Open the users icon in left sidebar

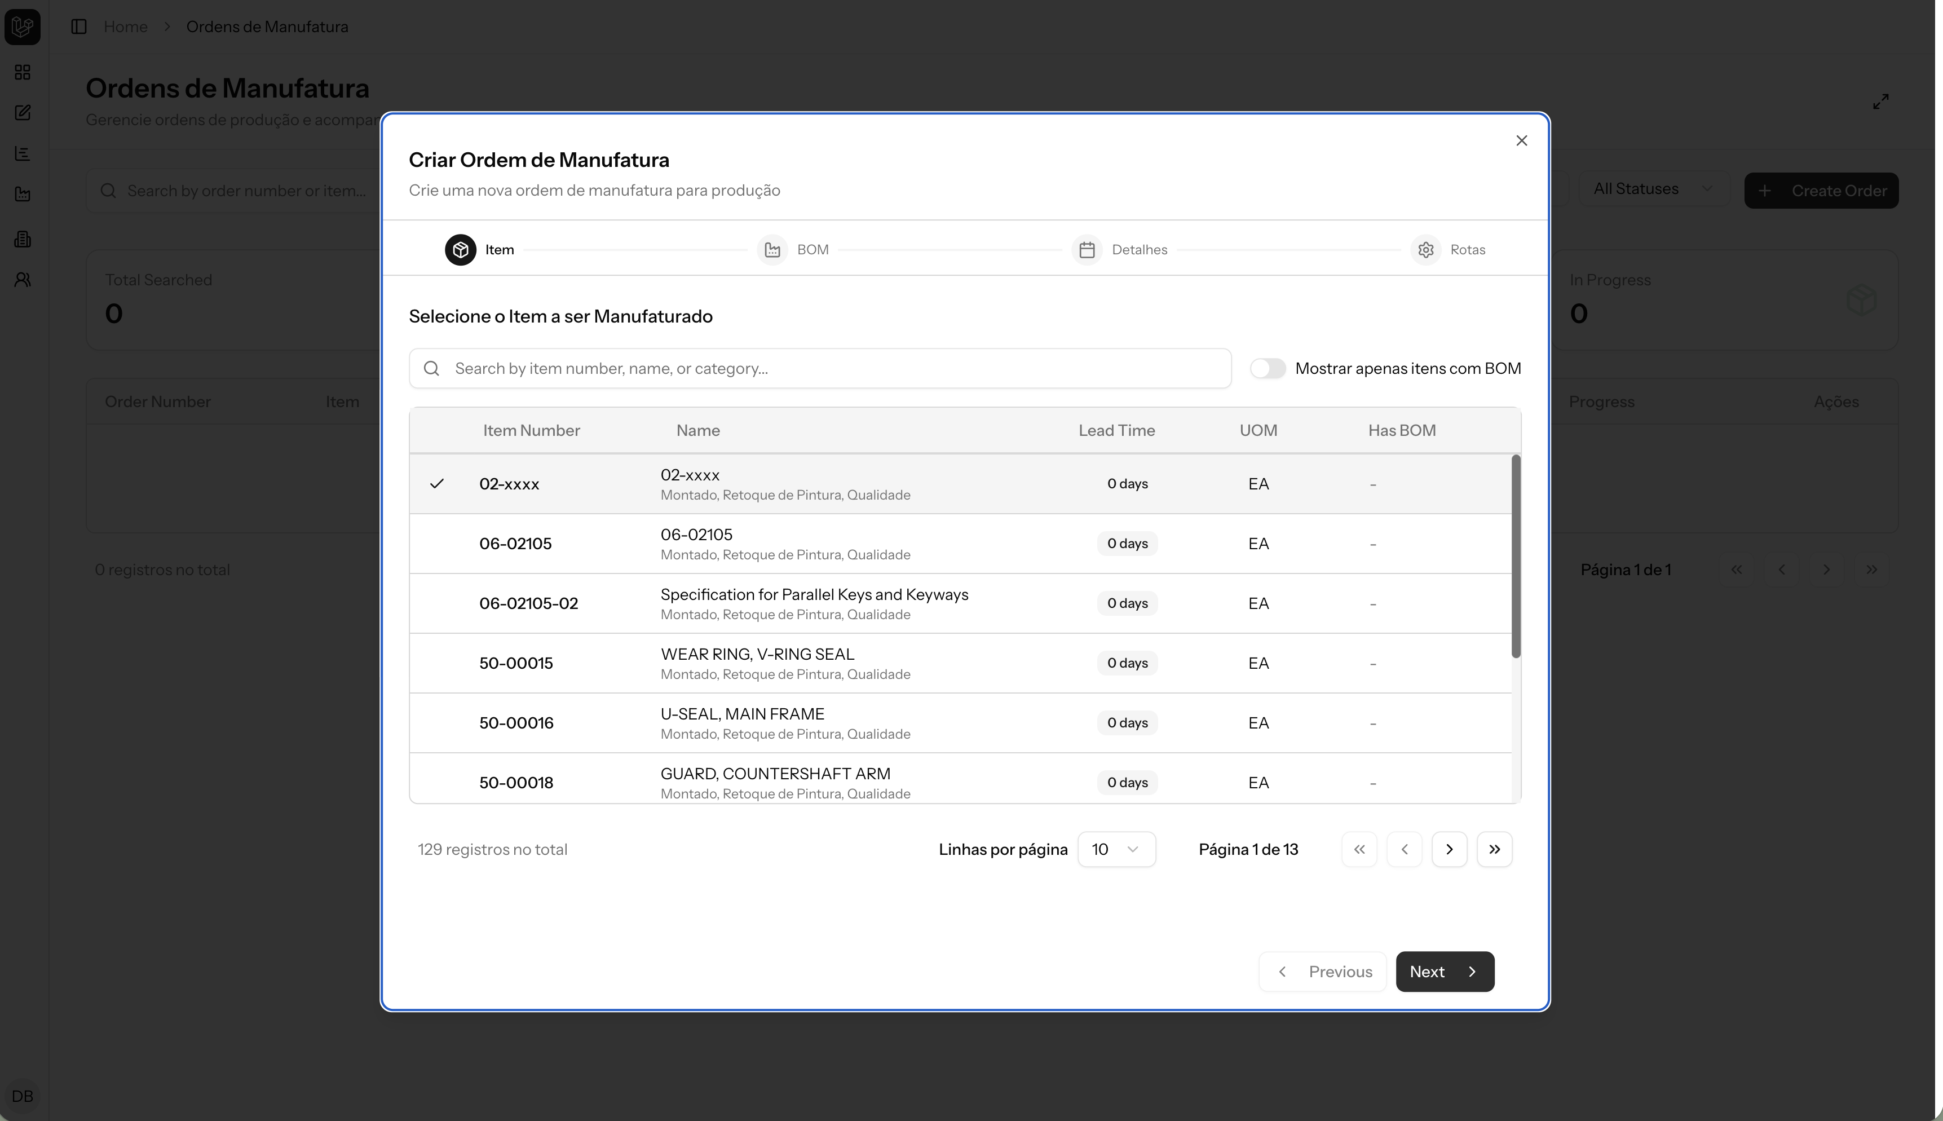click(23, 280)
